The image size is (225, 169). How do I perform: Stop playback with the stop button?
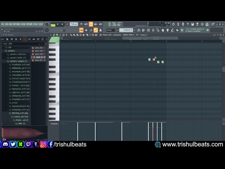[62, 24]
